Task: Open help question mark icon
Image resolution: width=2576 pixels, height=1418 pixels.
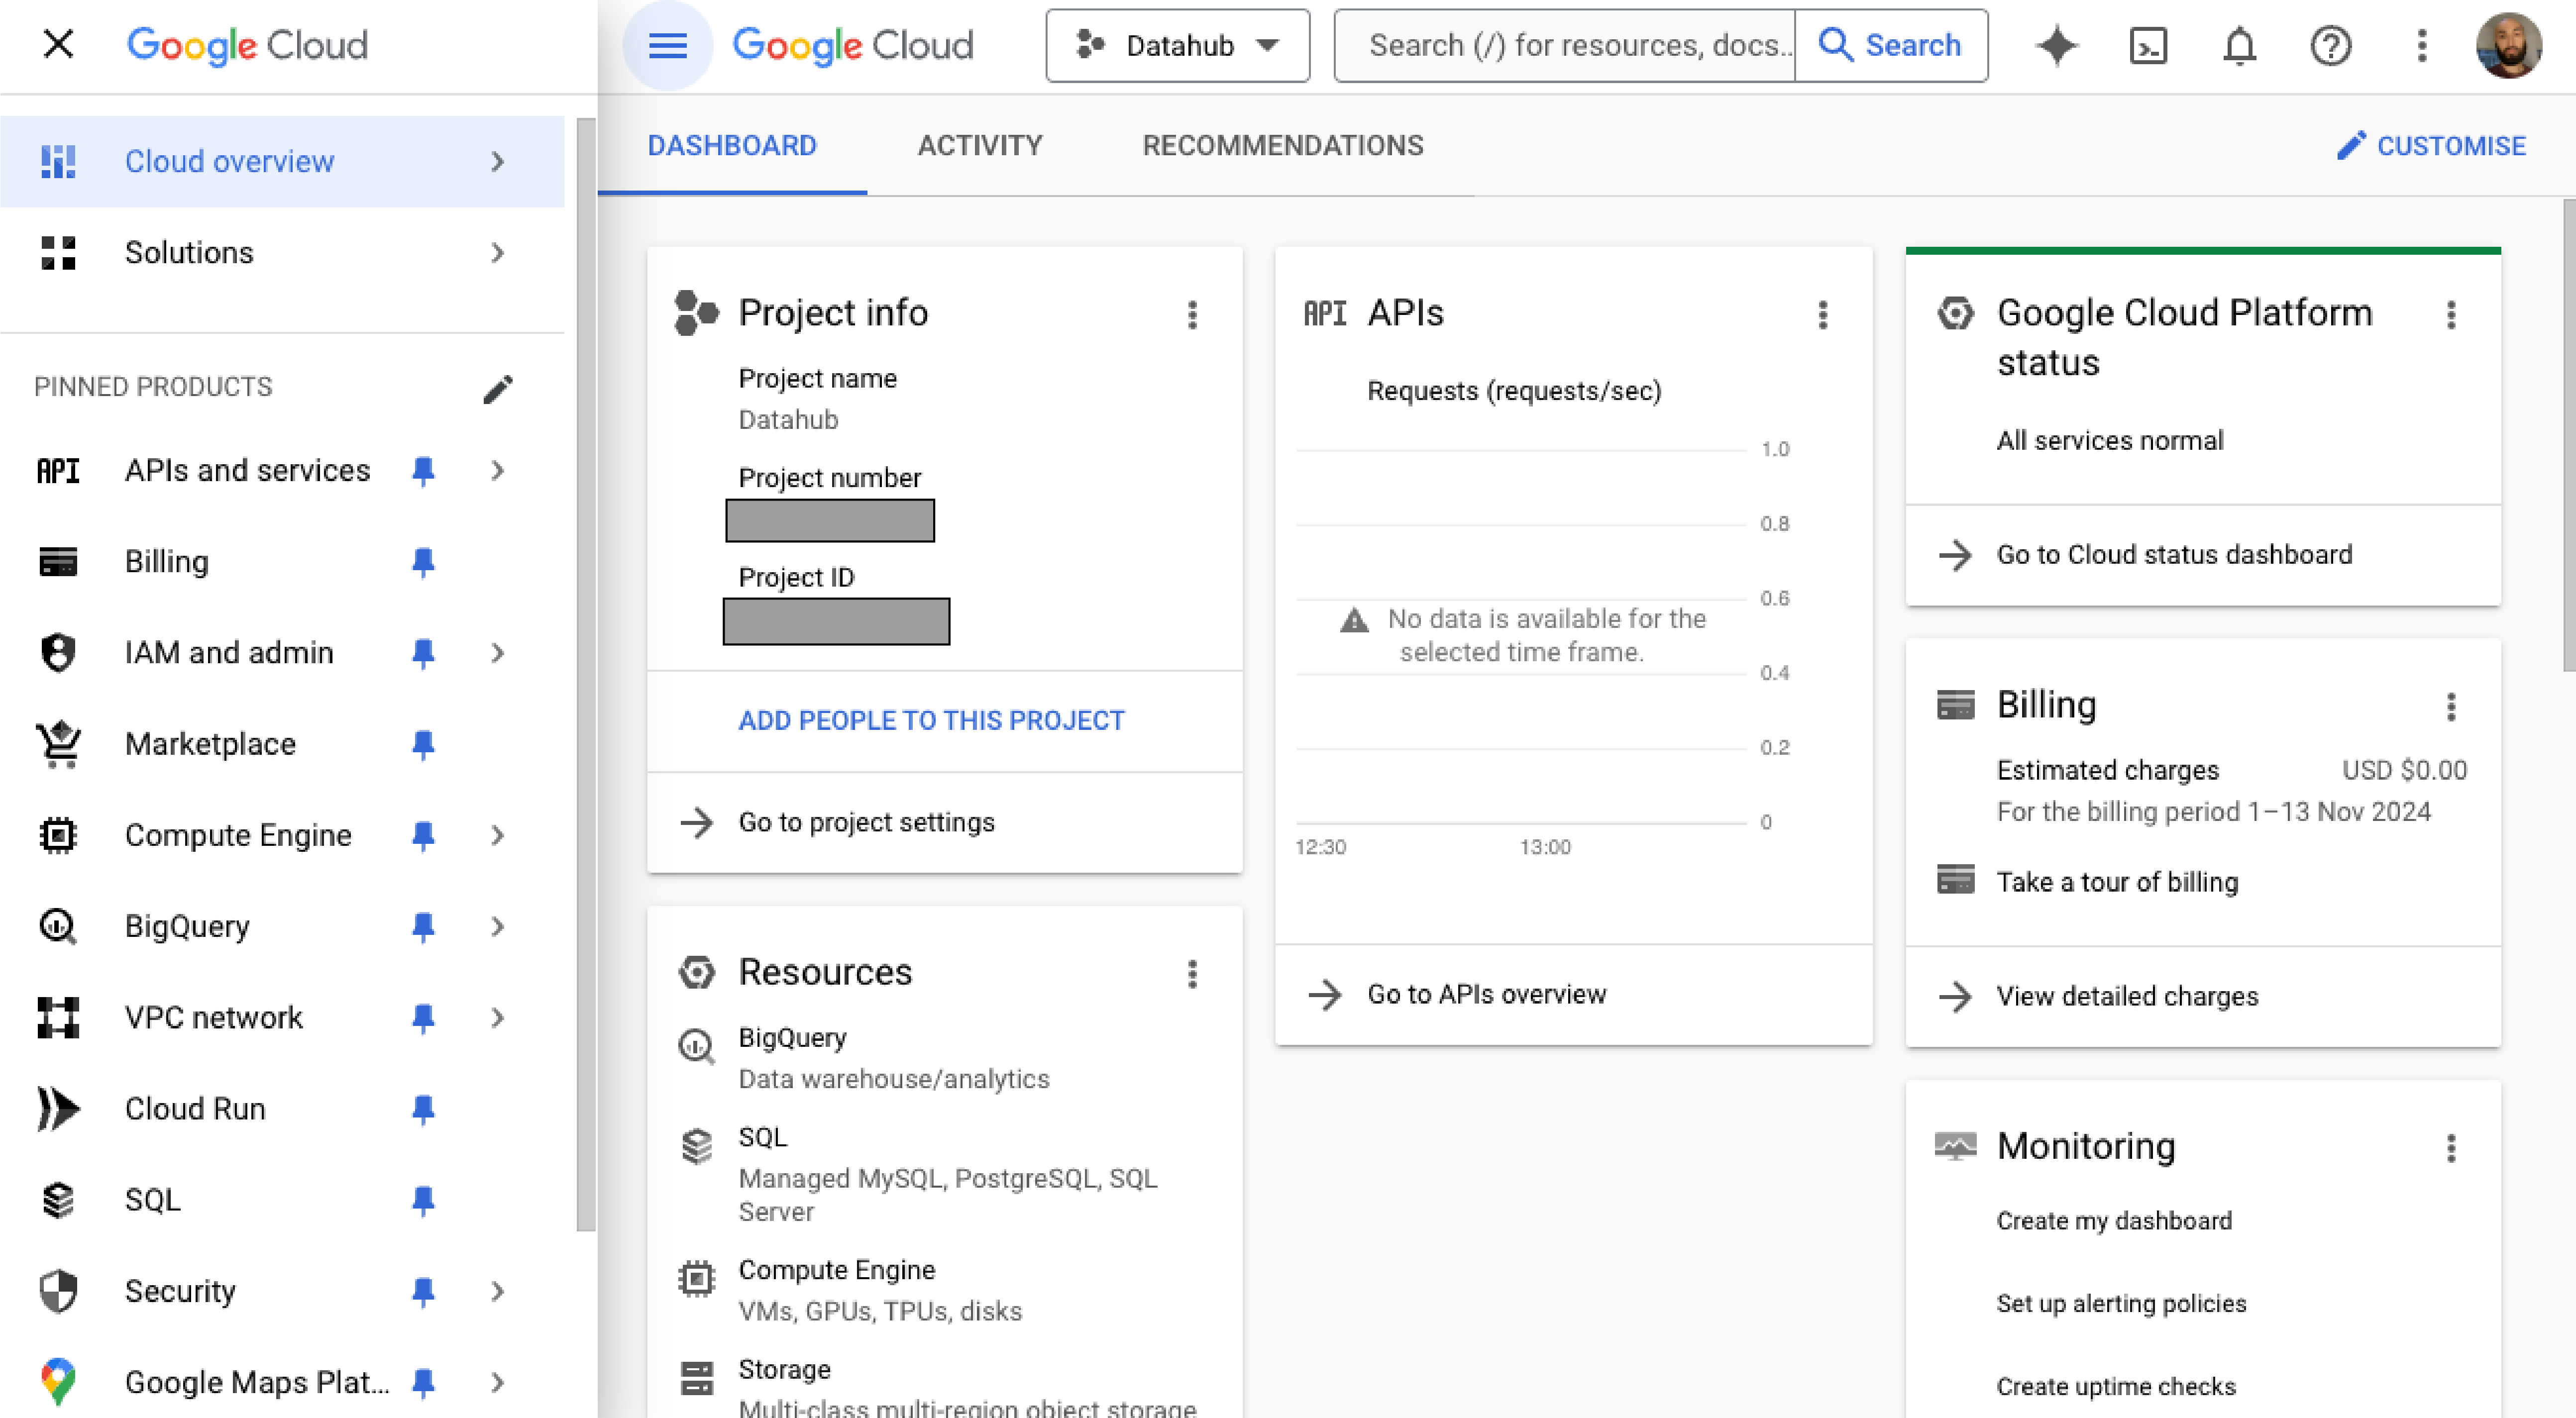Action: point(2330,46)
